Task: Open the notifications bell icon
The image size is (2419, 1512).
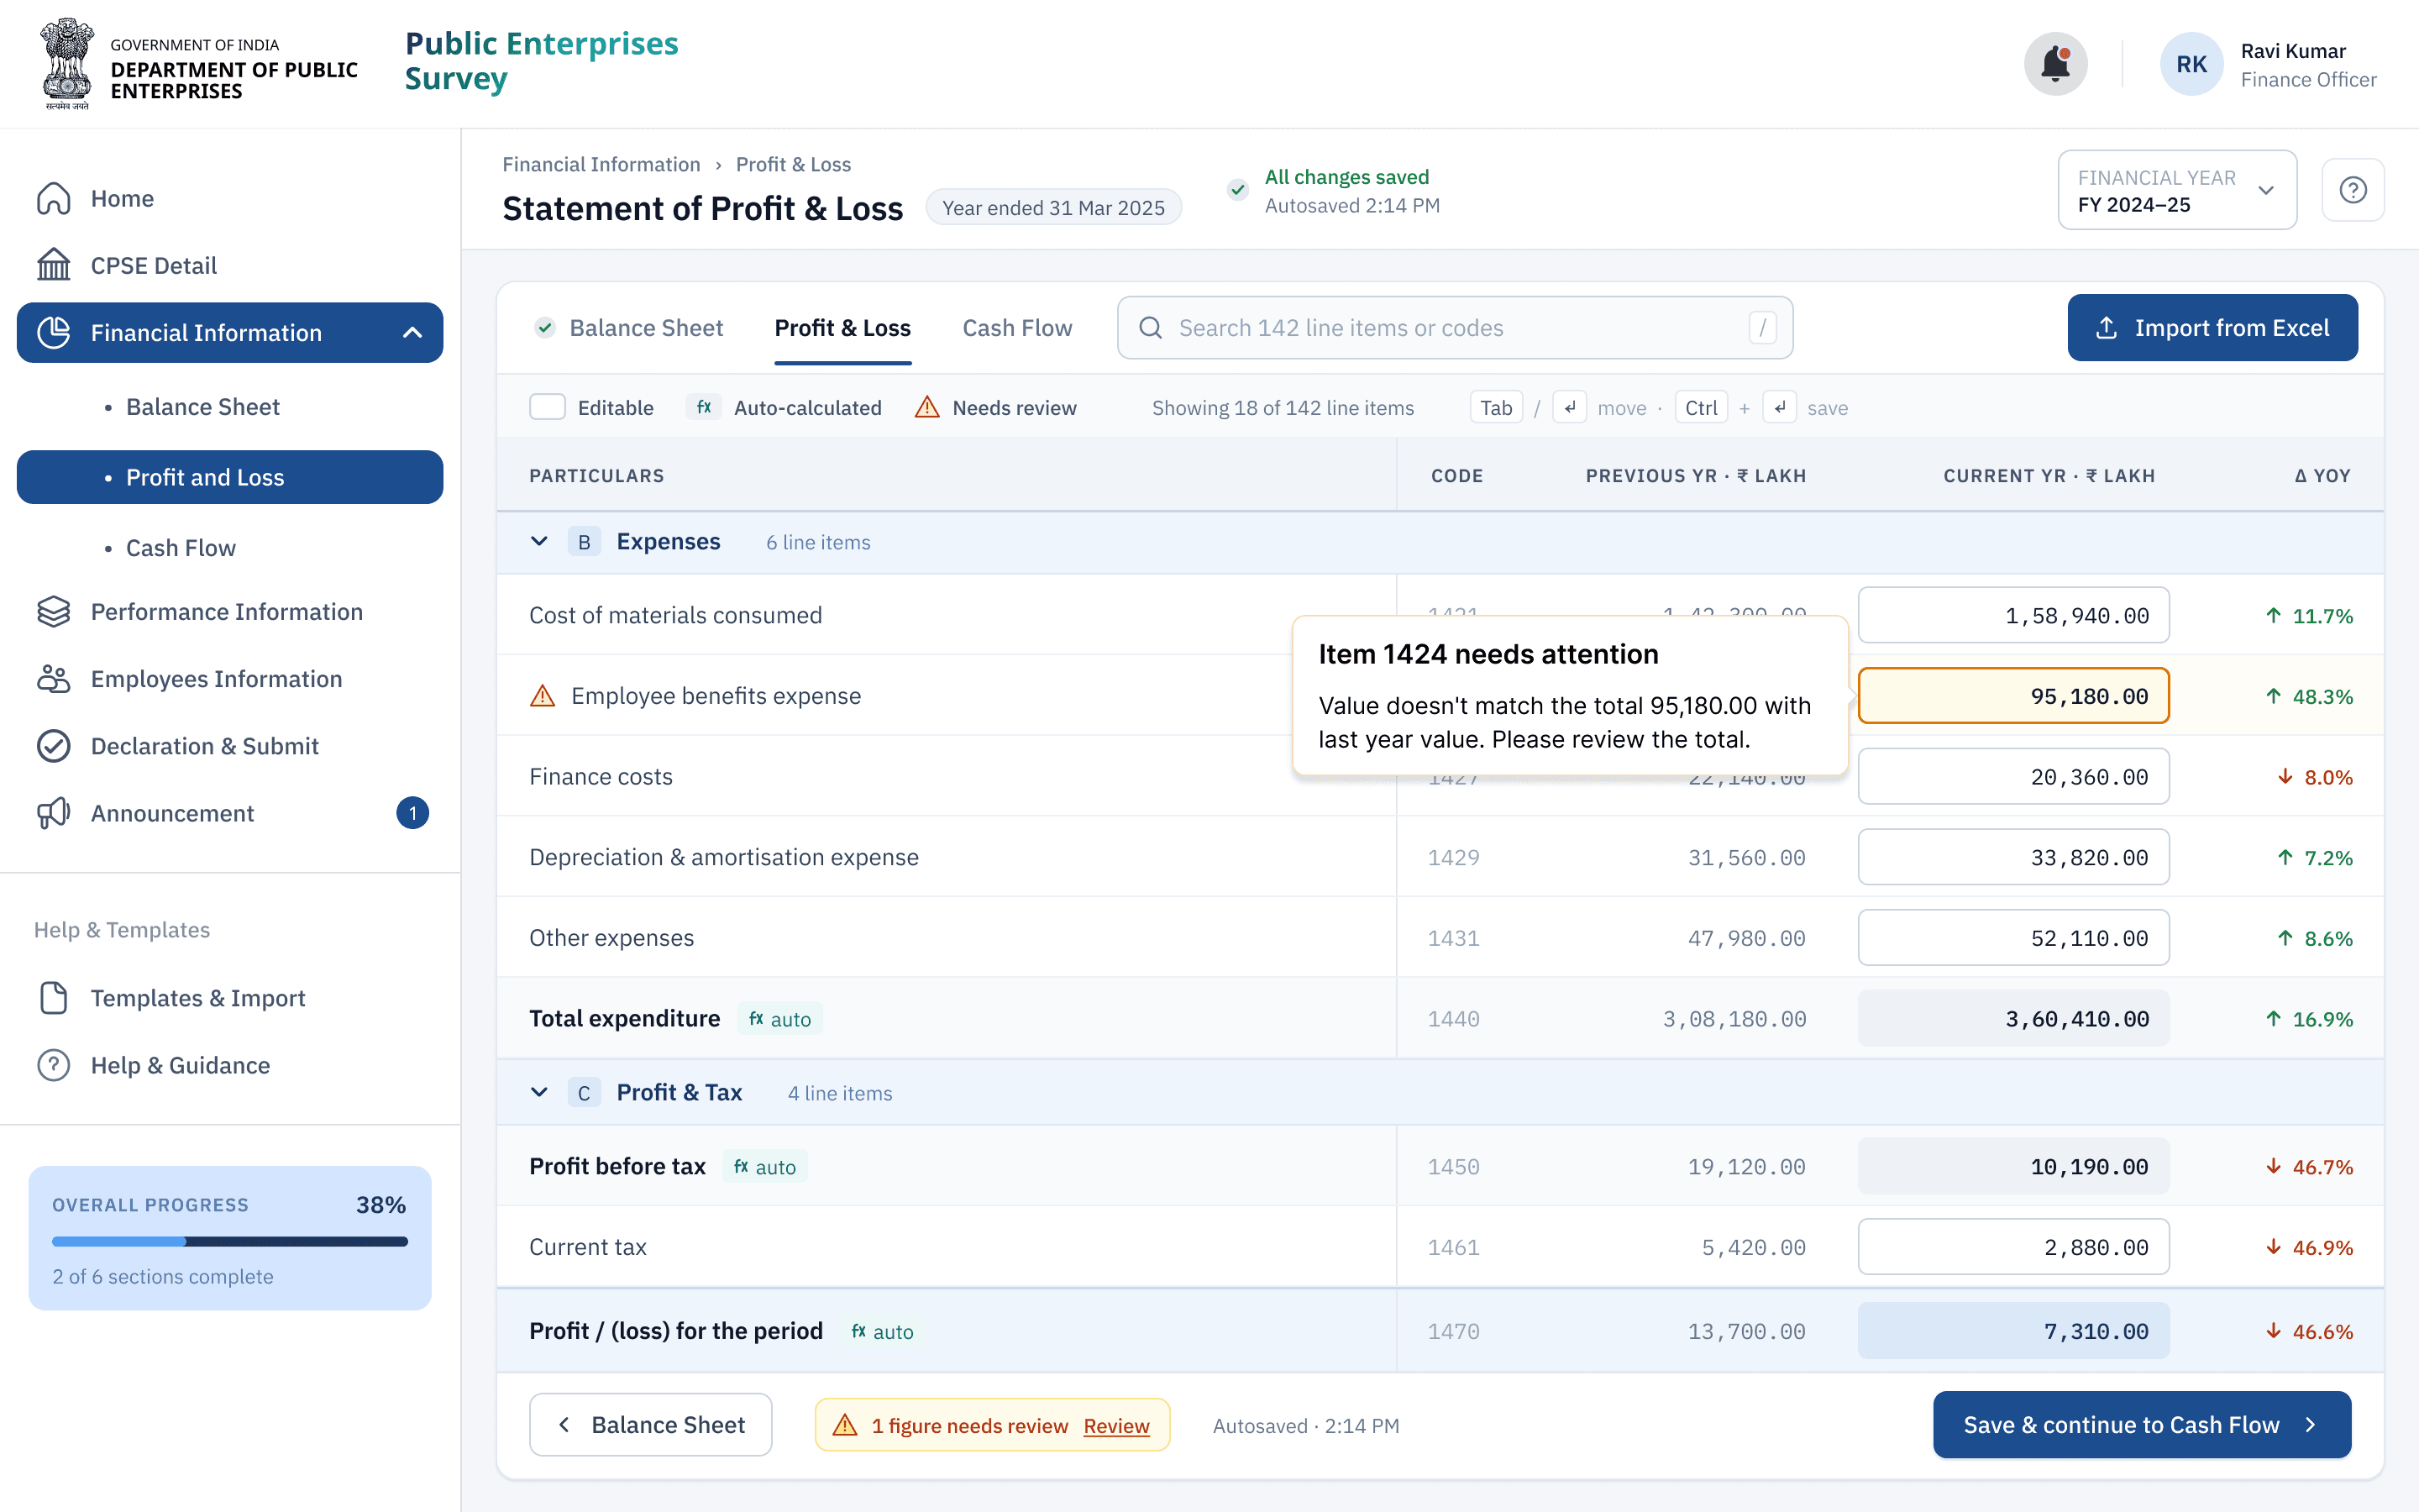Action: (x=2055, y=64)
